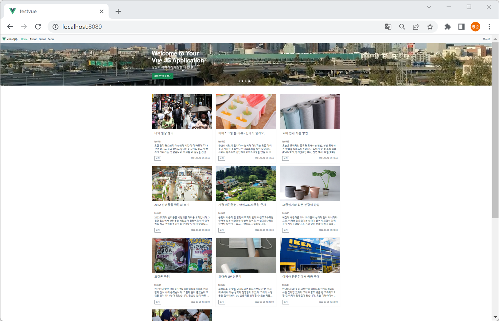This screenshot has width=499, height=321.
Task: Go back in browser history
Action: pos(10,27)
